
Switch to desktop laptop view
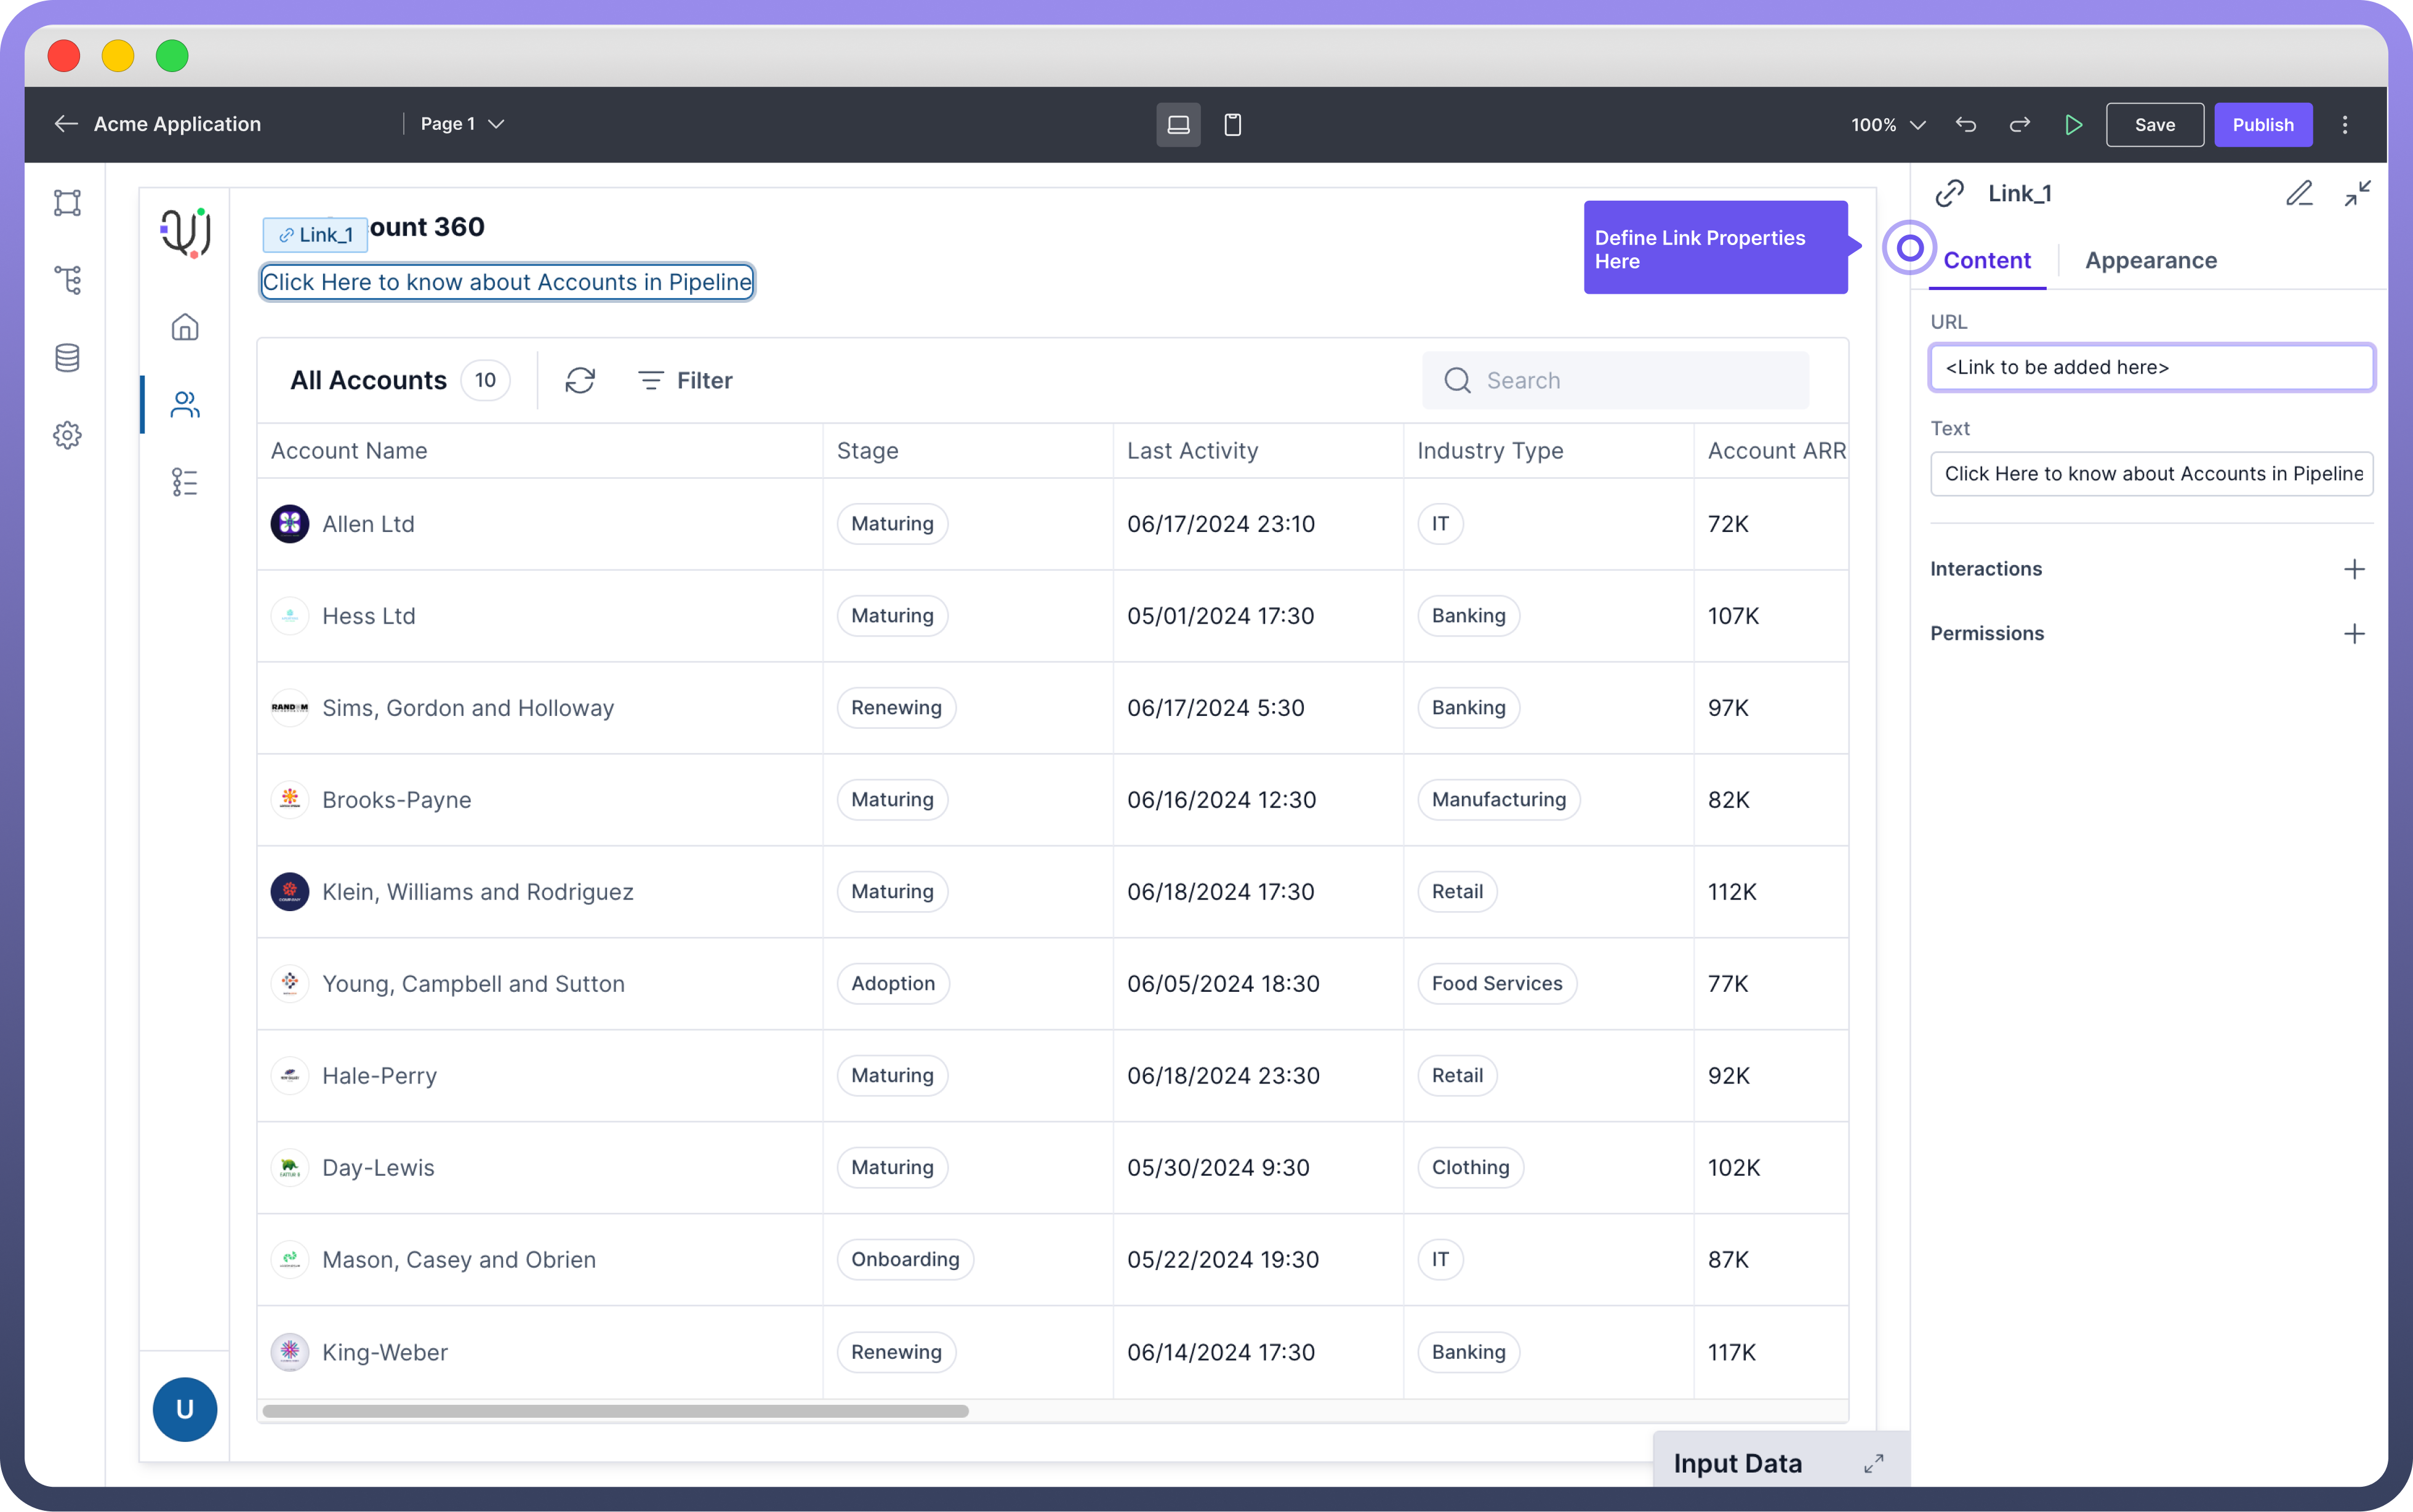click(1179, 125)
